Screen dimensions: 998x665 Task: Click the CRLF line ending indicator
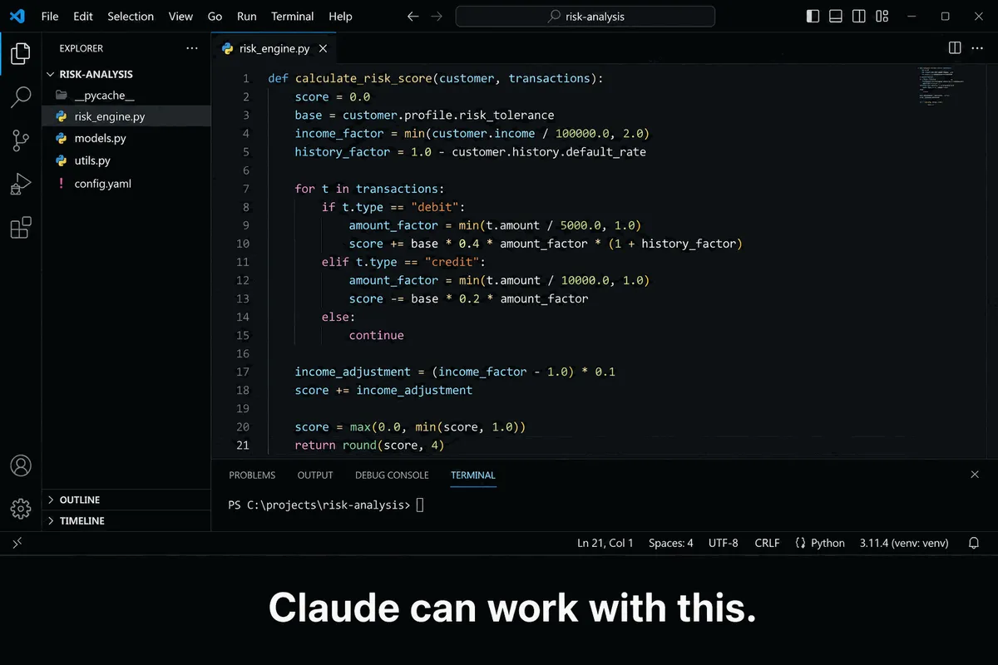tap(767, 543)
